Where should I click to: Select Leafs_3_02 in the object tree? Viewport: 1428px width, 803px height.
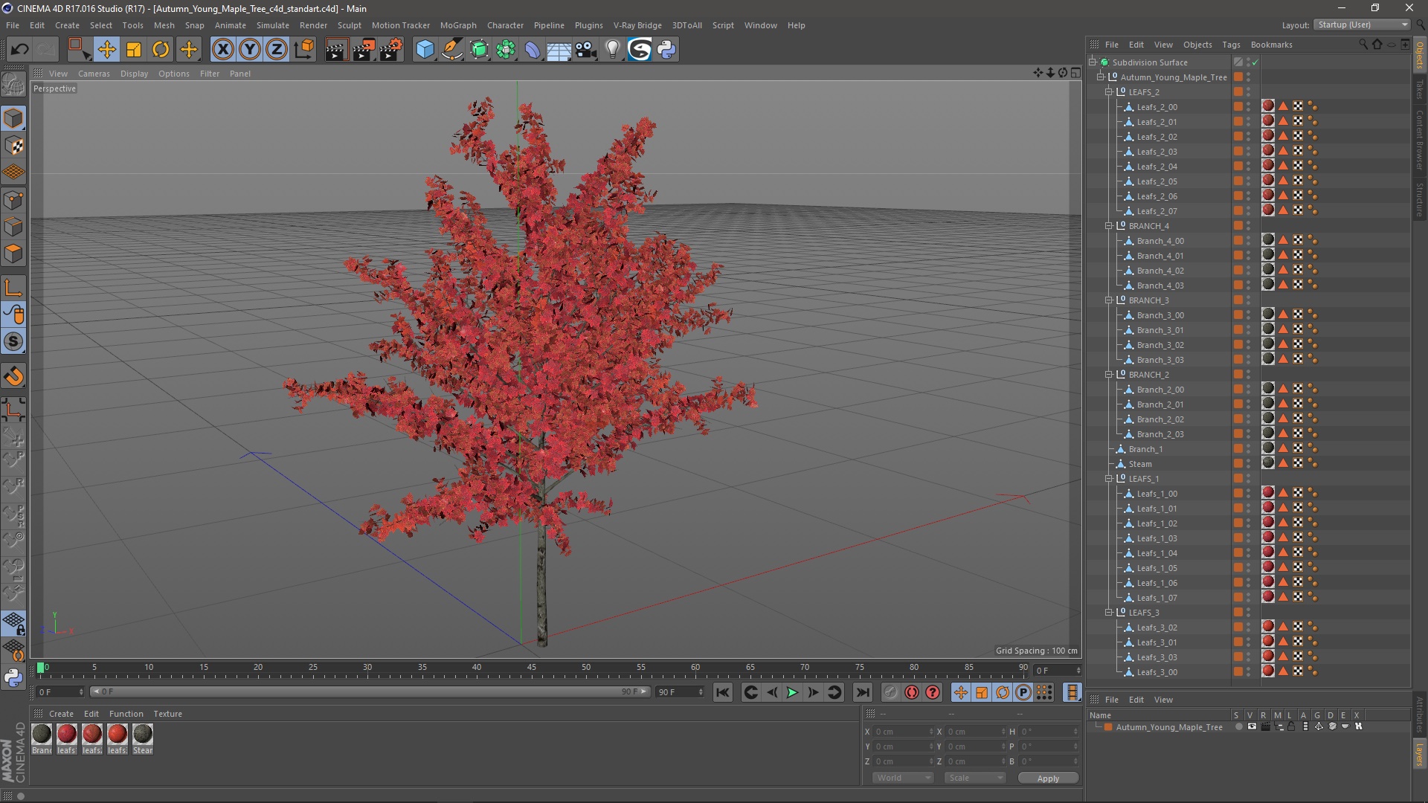click(1157, 628)
